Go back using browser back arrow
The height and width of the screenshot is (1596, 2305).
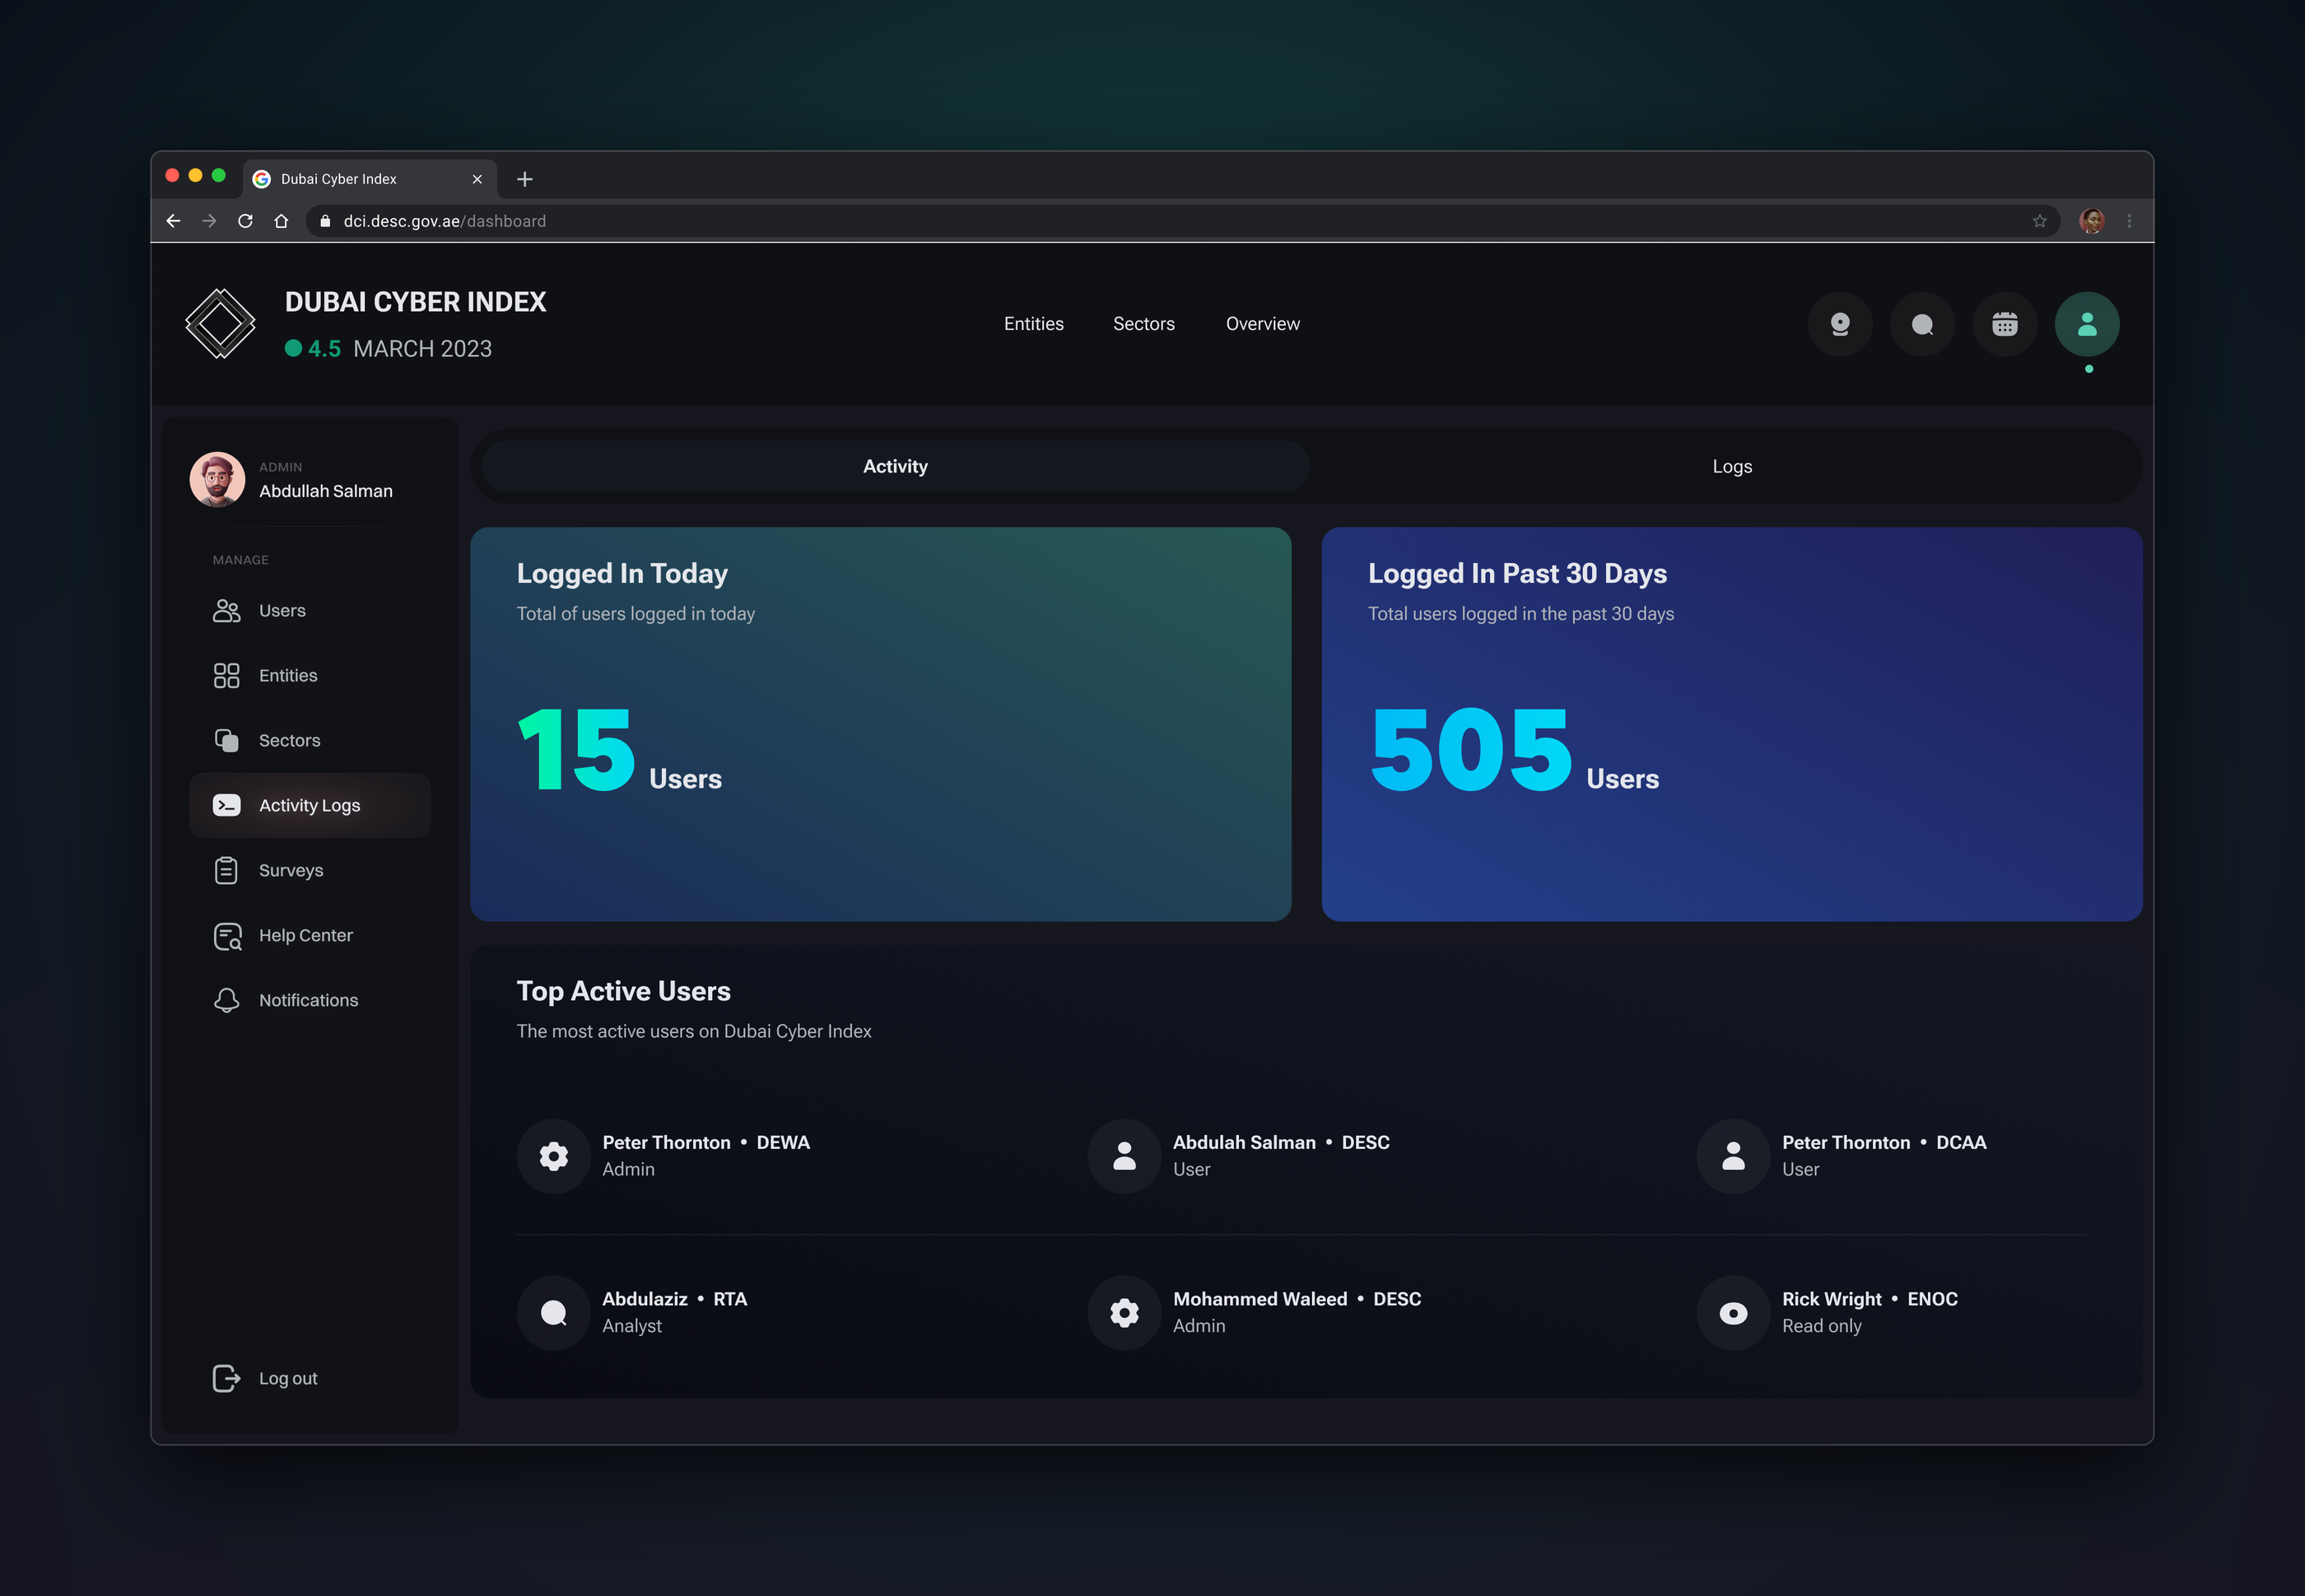click(x=173, y=221)
